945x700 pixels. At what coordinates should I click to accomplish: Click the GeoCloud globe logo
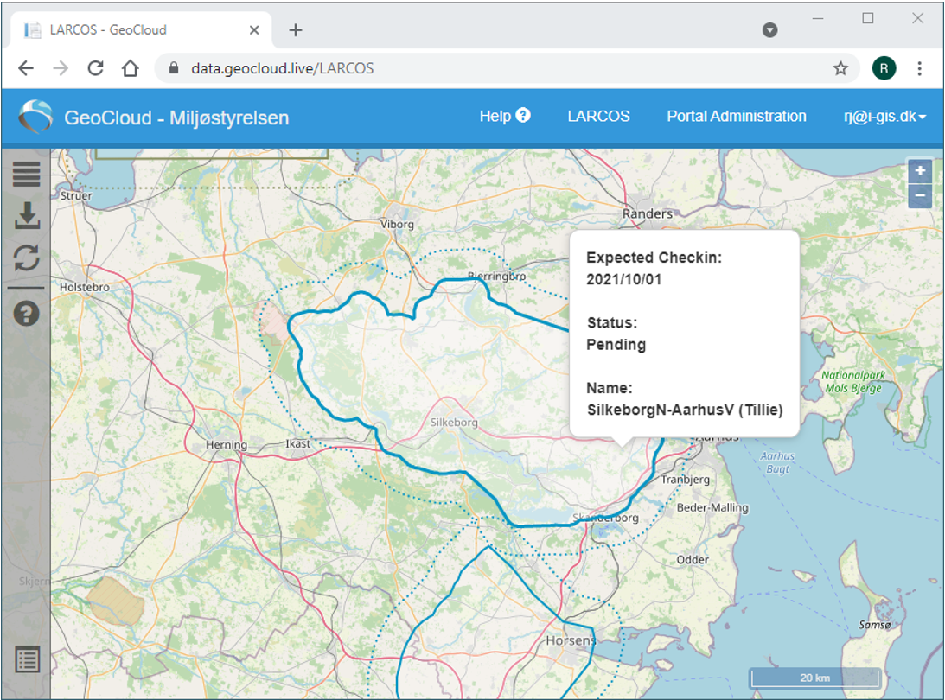coord(35,117)
